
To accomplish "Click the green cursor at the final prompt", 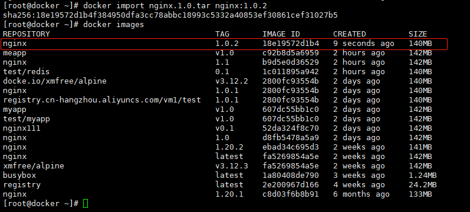I will 86,204.
